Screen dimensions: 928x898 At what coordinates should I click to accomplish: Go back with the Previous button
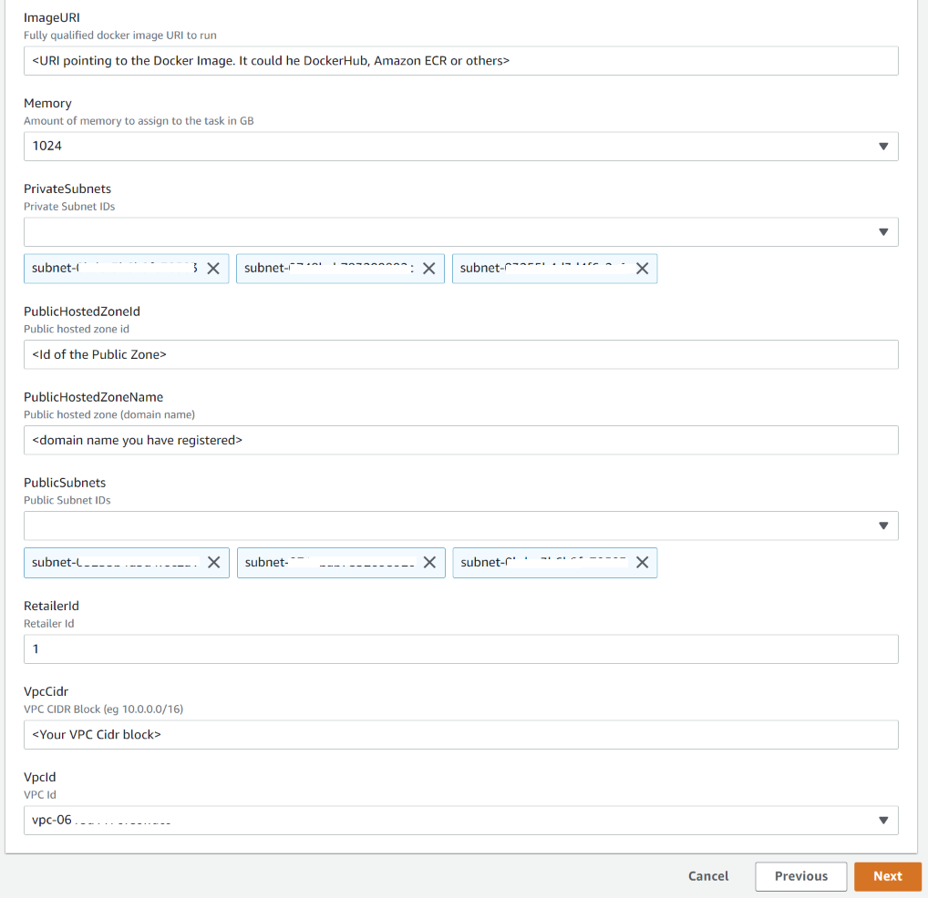tap(800, 876)
